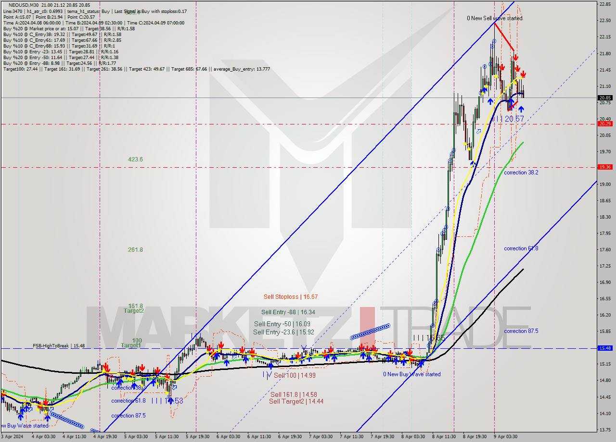Click the 'Buy %10 @ C_Entry38: 19.32' line
Viewport: 616px width, 442px height.
tap(62, 34)
